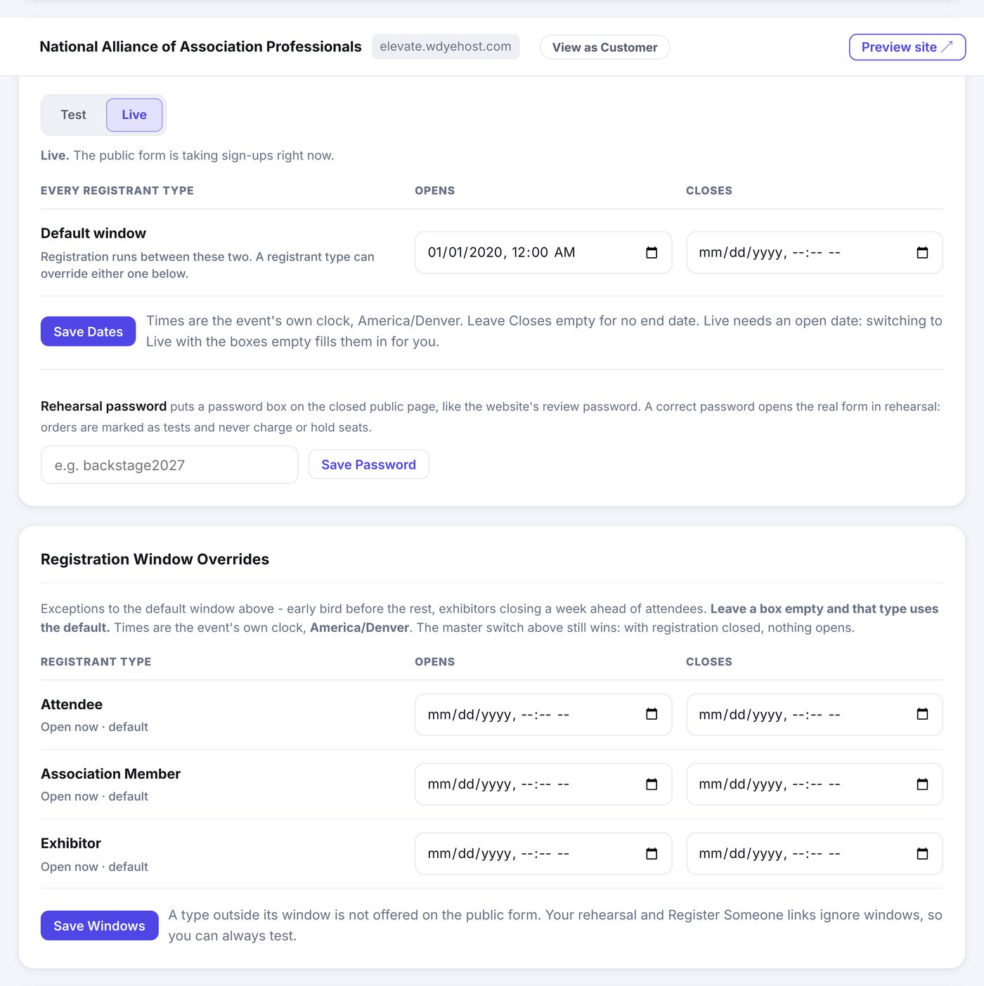Click the 'Rehearsal password' label

coord(103,406)
